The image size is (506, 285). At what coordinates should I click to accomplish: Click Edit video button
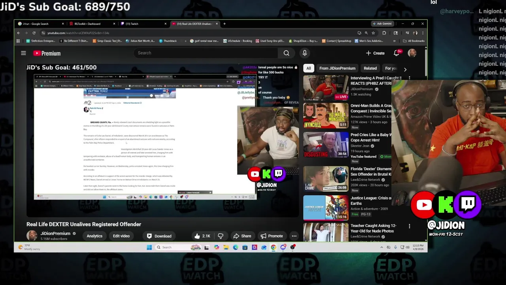(x=121, y=236)
